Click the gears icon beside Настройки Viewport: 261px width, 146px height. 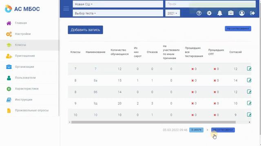click(9, 34)
